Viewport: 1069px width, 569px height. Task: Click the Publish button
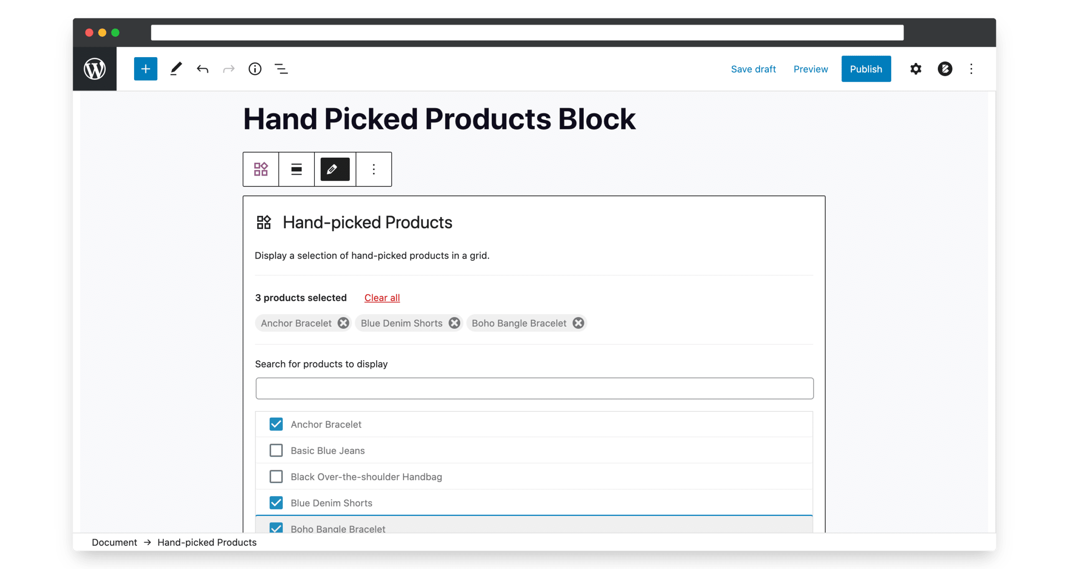pyautogui.click(x=866, y=69)
